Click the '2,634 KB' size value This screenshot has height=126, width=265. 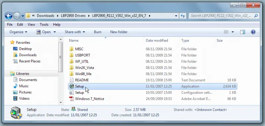pyautogui.click(x=229, y=86)
